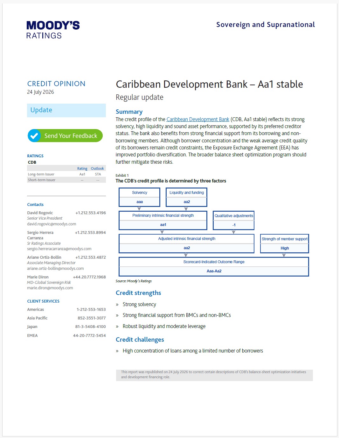Click Preliminary intrinsic financial strength label
Viewport: 339px width, 438px height.
[x=163, y=216]
